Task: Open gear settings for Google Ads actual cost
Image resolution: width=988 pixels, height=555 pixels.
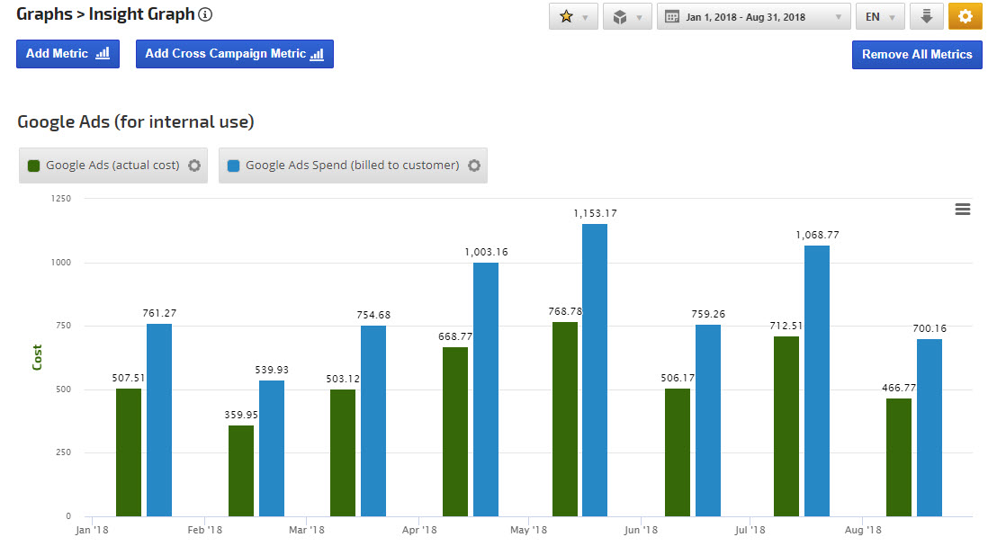Action: pos(194,166)
